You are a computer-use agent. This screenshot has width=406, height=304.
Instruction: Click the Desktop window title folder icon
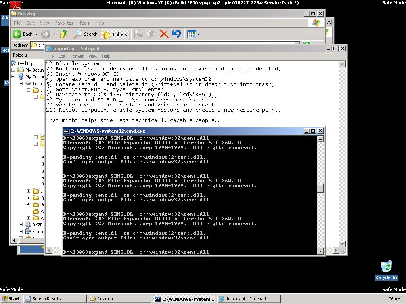click(14, 14)
